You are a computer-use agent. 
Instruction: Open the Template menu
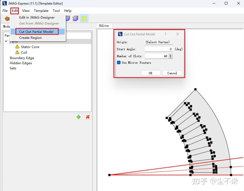point(41,11)
